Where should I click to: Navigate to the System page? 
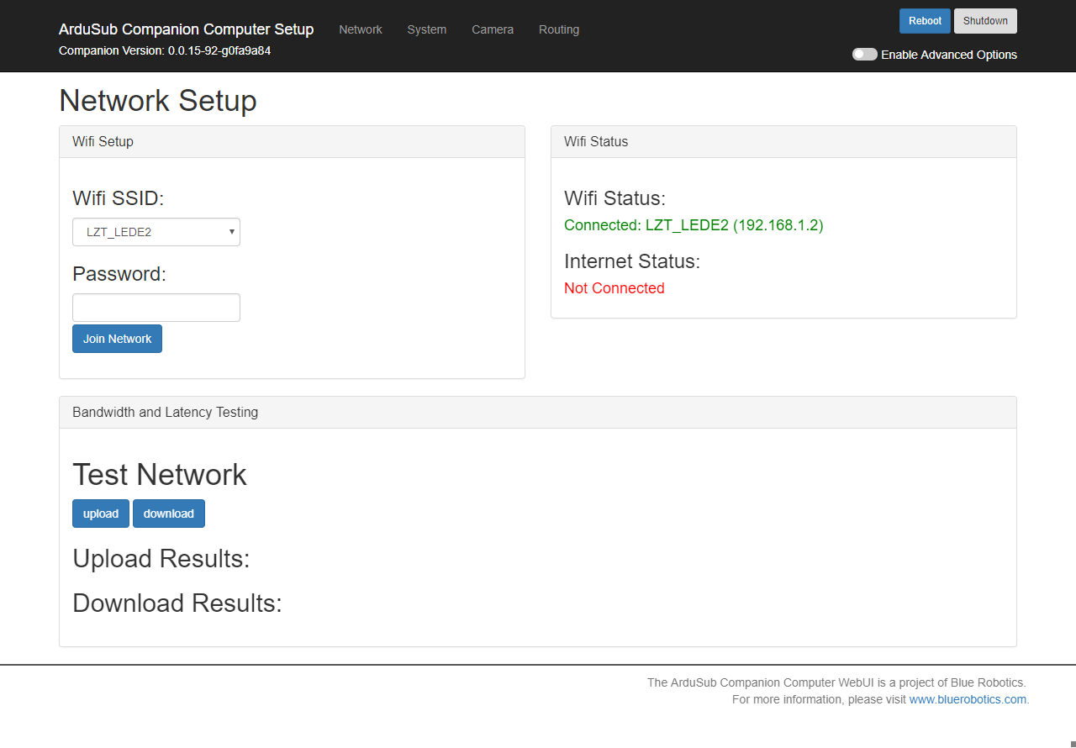426,29
